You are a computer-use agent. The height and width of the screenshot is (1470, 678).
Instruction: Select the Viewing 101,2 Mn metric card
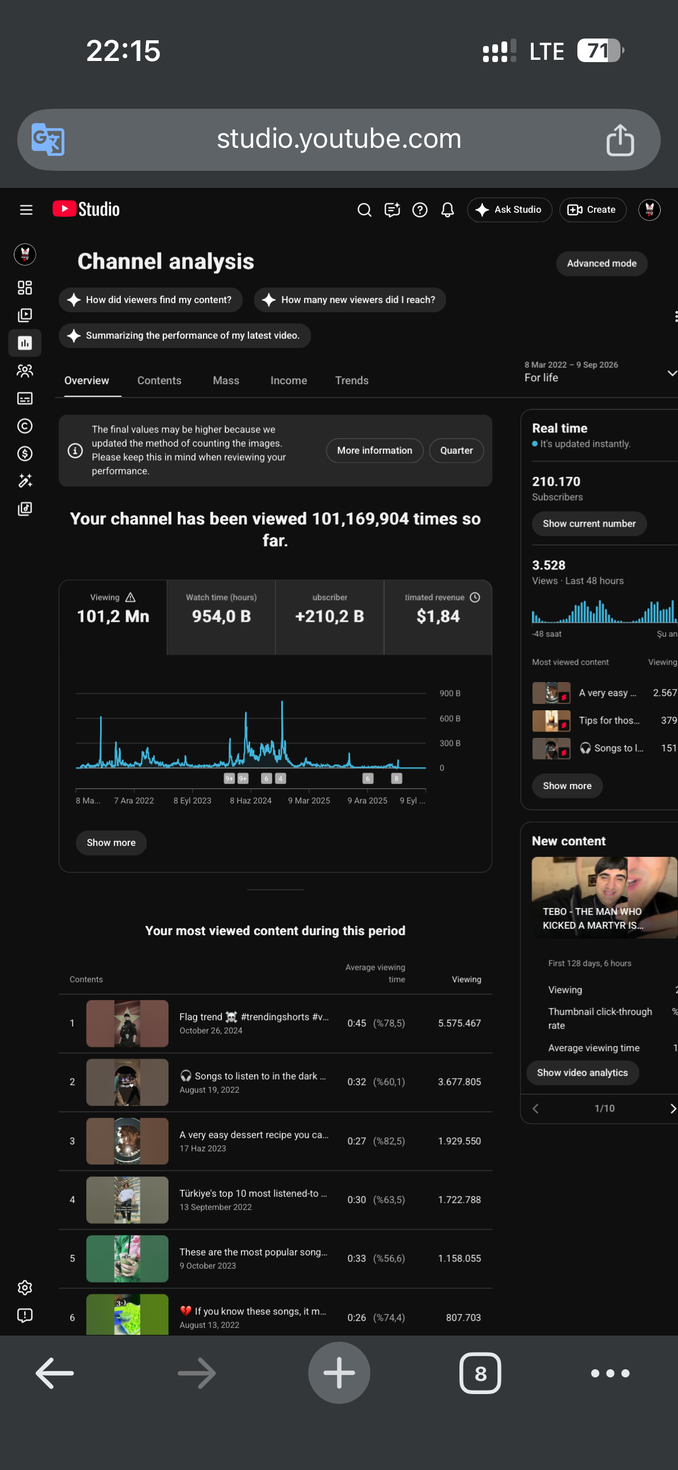pos(113,617)
